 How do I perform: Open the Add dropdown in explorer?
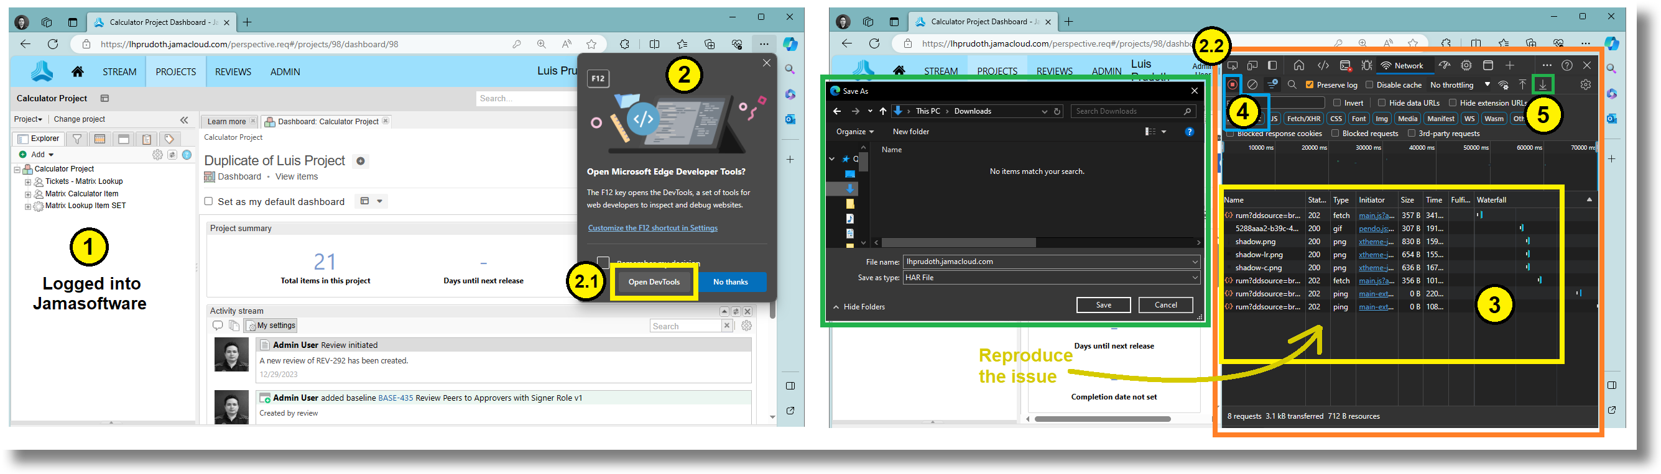[x=37, y=155]
